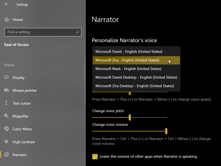
Task: Choose Microsoft Zira English voice
Action: (136, 60)
